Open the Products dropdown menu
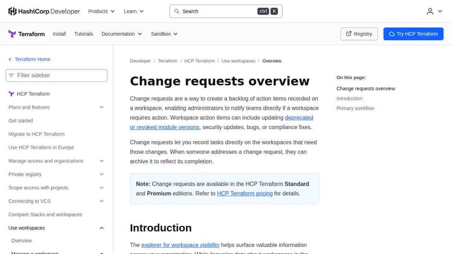This screenshot has height=254, width=452. (x=101, y=11)
